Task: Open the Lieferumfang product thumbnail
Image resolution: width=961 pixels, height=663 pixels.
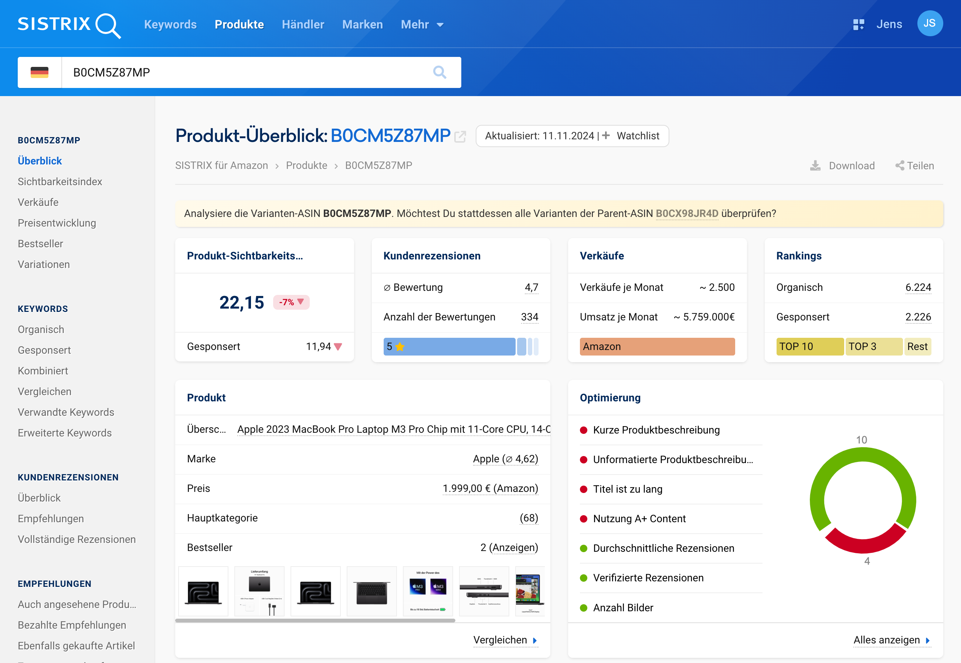Action: (x=259, y=591)
